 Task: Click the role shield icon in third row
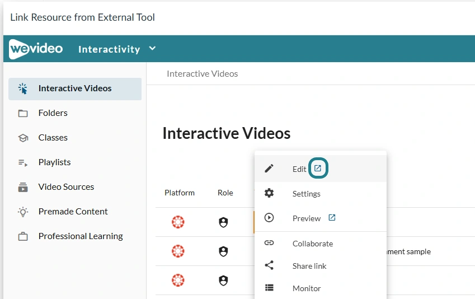223,281
